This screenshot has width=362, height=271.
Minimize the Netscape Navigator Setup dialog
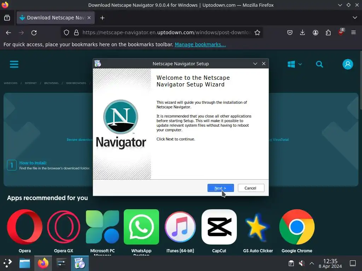pos(255,64)
